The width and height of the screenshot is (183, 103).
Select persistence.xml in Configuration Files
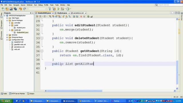[19, 47]
